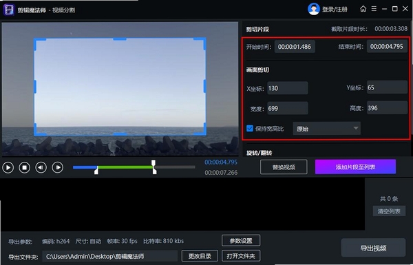Click the 结束时间 field 00:00:04.795
Screen dimensions: 413x265
coord(387,47)
